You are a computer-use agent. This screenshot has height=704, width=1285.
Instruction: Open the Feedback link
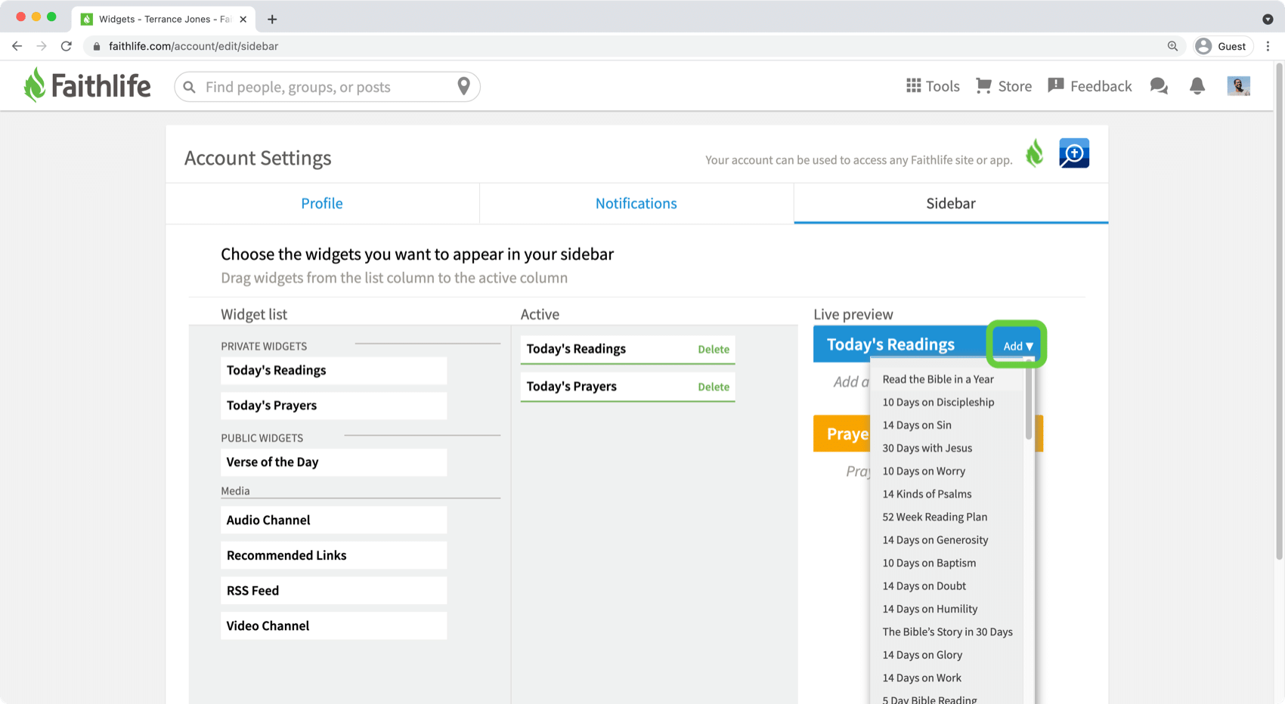click(1089, 86)
